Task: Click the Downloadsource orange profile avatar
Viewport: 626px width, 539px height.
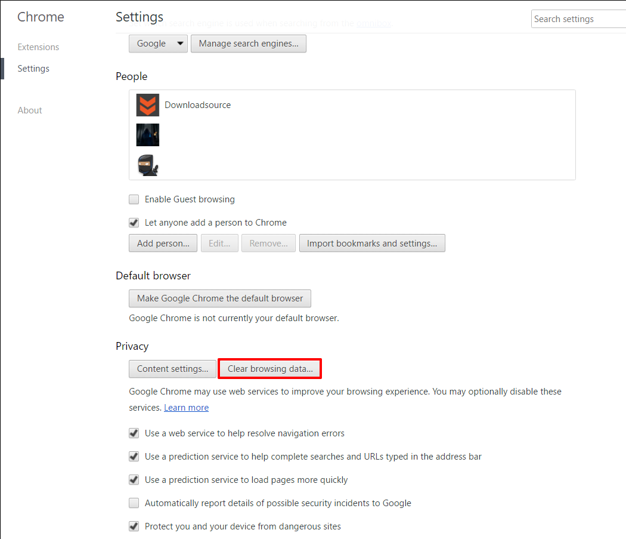Action: pos(148,105)
